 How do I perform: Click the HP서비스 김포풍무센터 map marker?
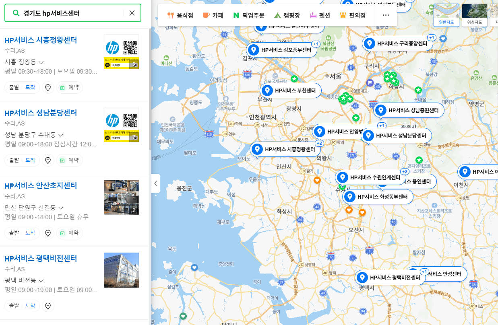[x=281, y=50]
